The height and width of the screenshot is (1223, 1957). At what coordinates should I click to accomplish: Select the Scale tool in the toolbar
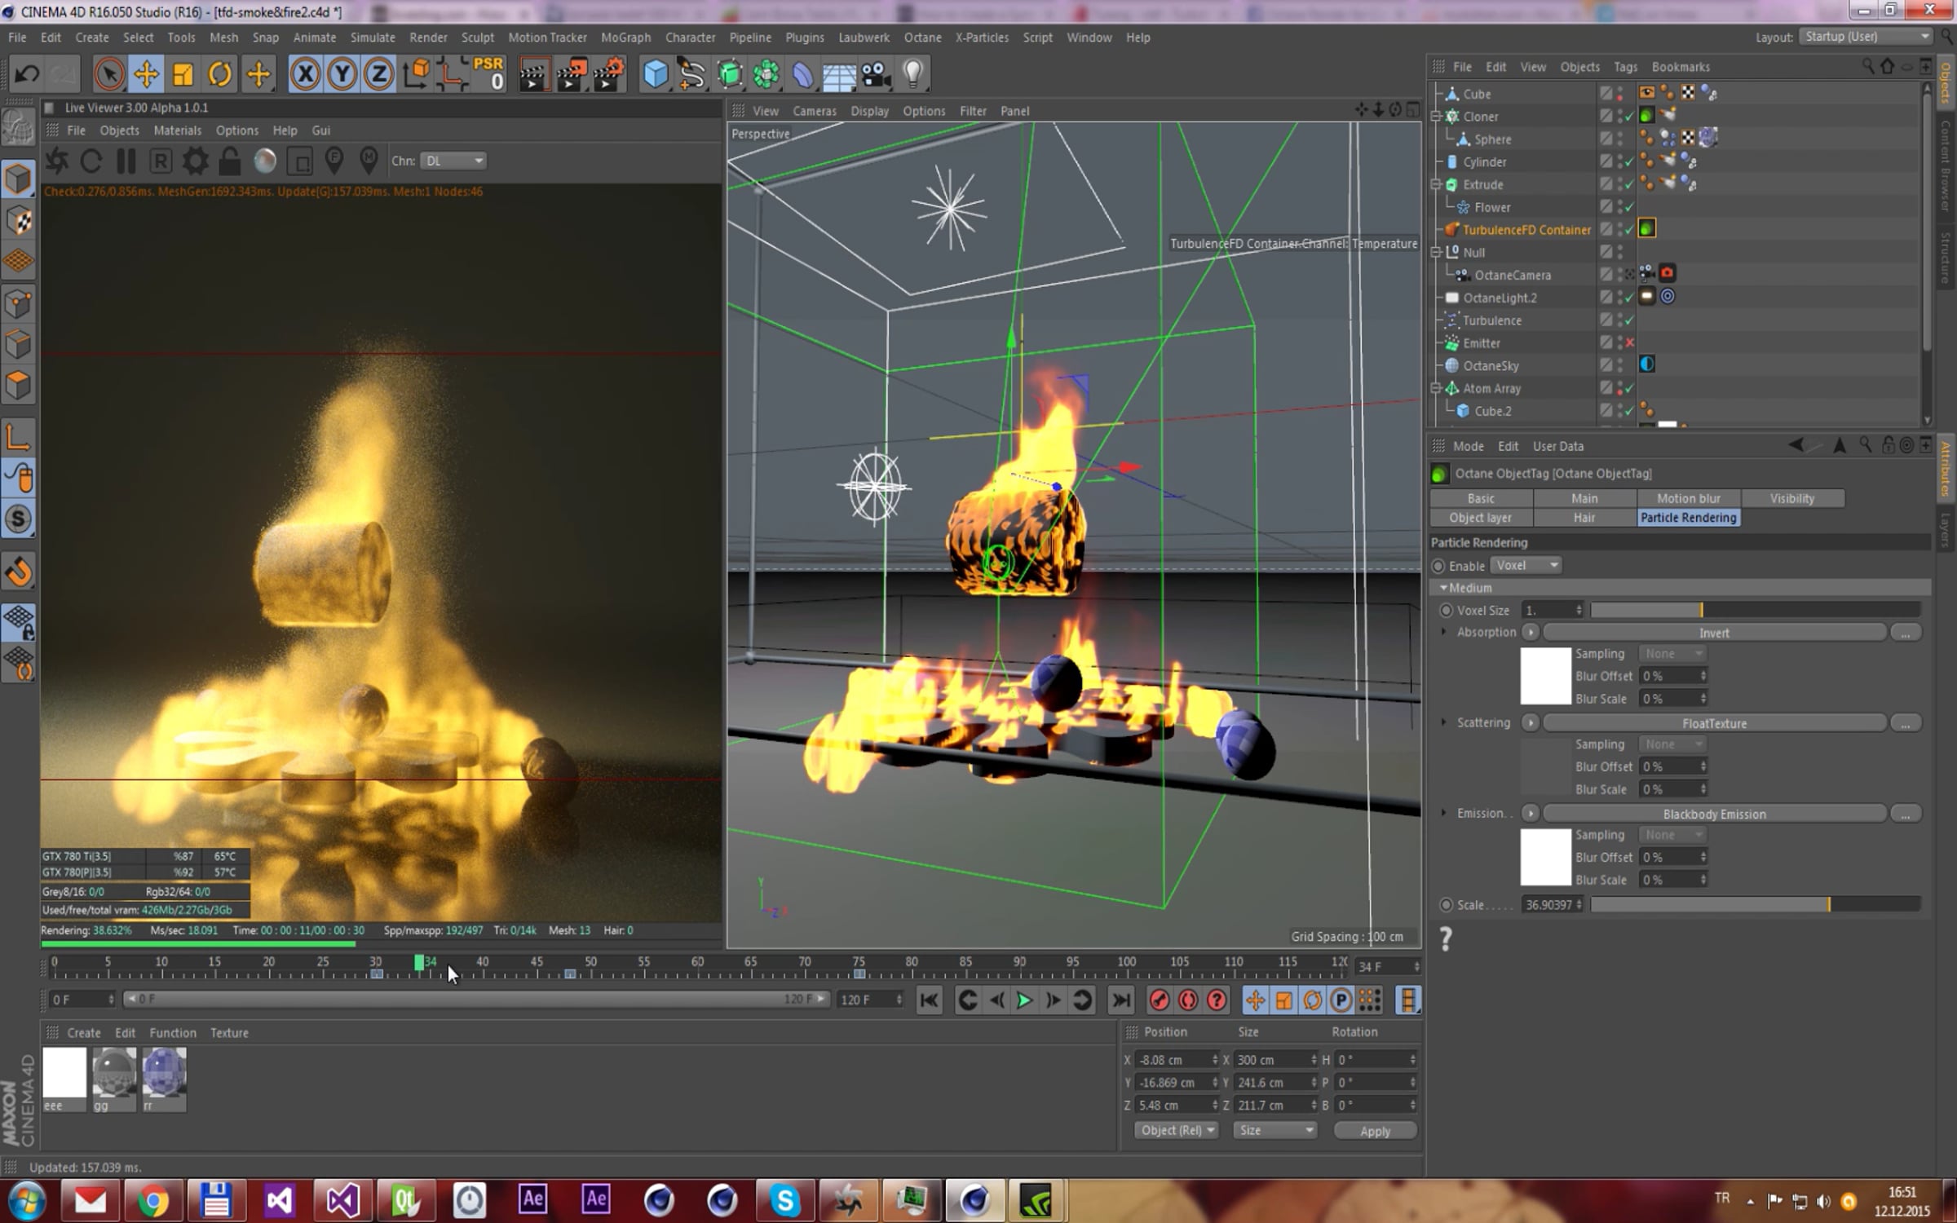click(183, 74)
